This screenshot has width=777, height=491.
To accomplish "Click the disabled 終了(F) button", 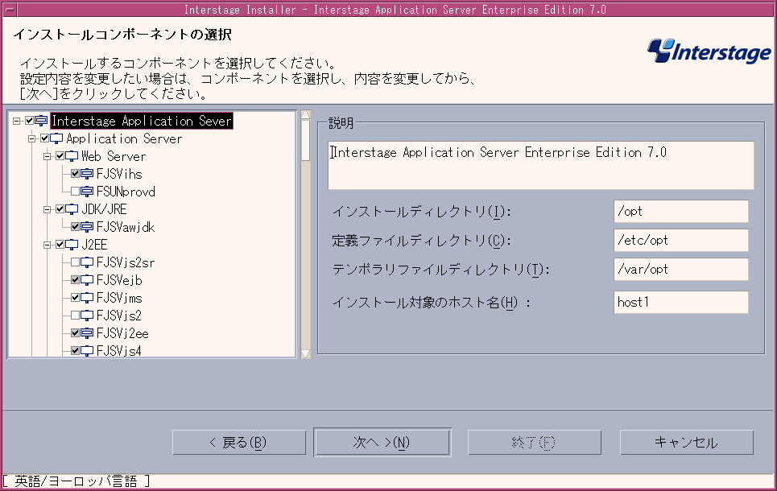I will [534, 443].
